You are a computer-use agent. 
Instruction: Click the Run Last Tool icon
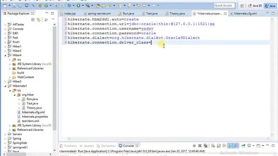pyautogui.click(x=88, y=6)
